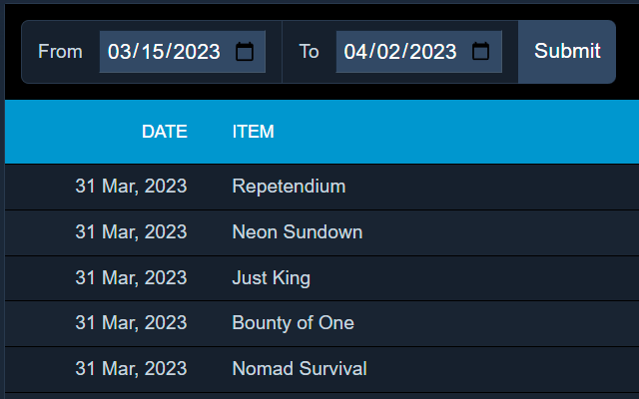Click the Submit button

tap(567, 52)
